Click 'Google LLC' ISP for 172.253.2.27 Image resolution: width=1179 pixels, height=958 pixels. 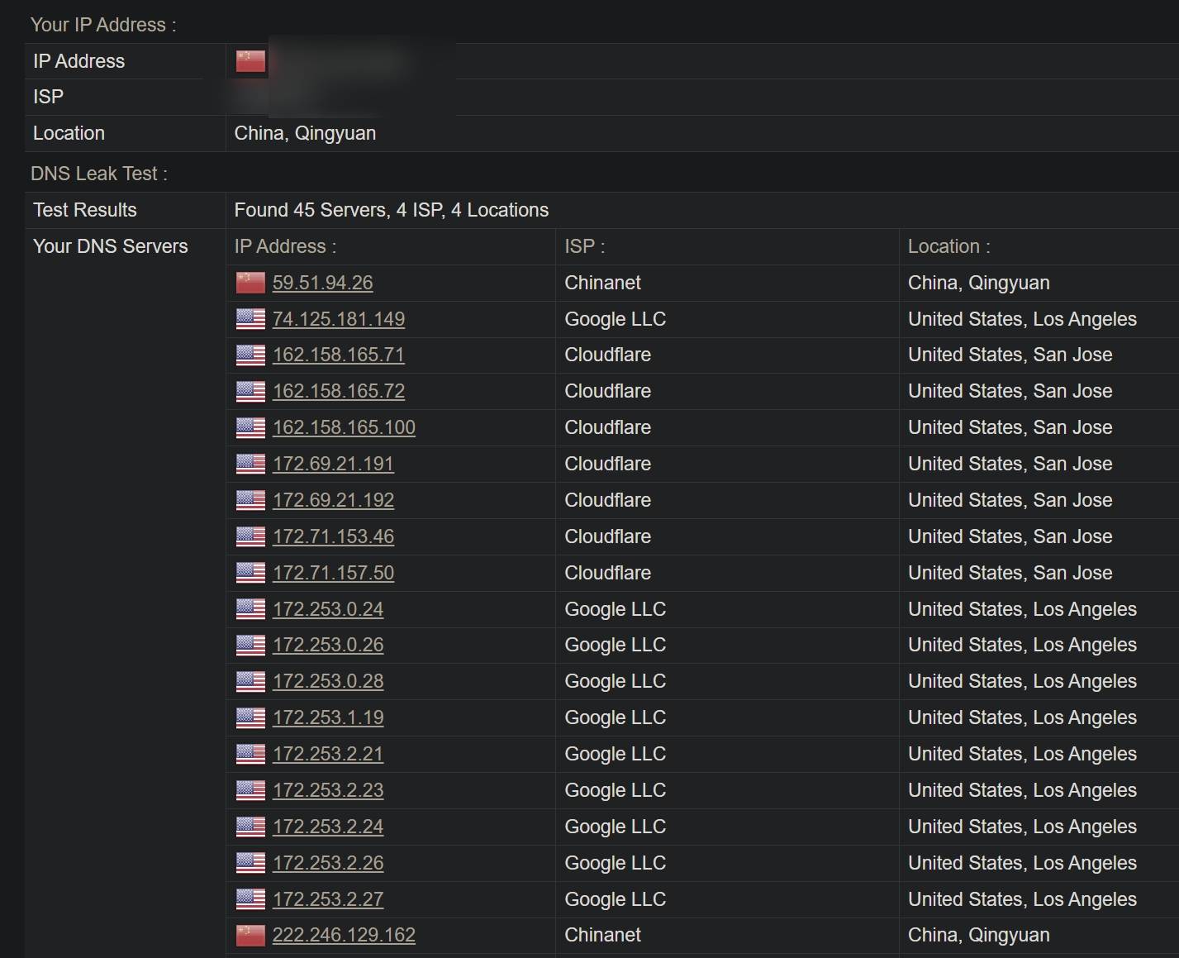pos(615,899)
